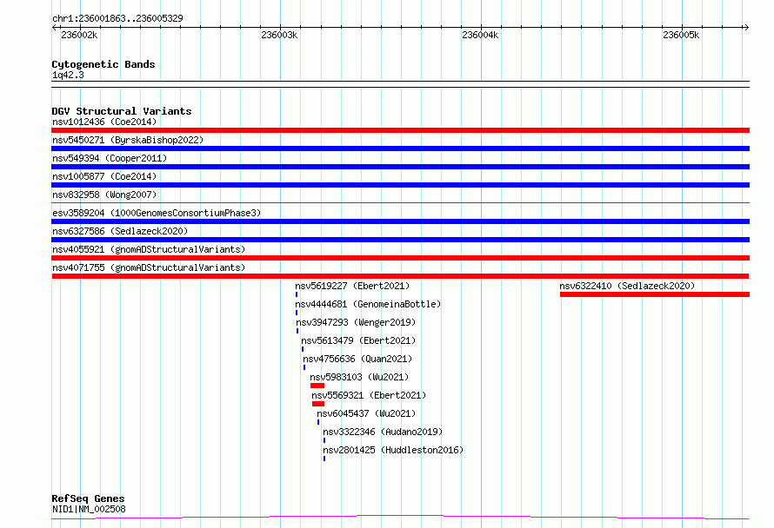Click nsv5619227 (Ebert2021) label
This screenshot has height=528, width=774.
tap(352, 286)
